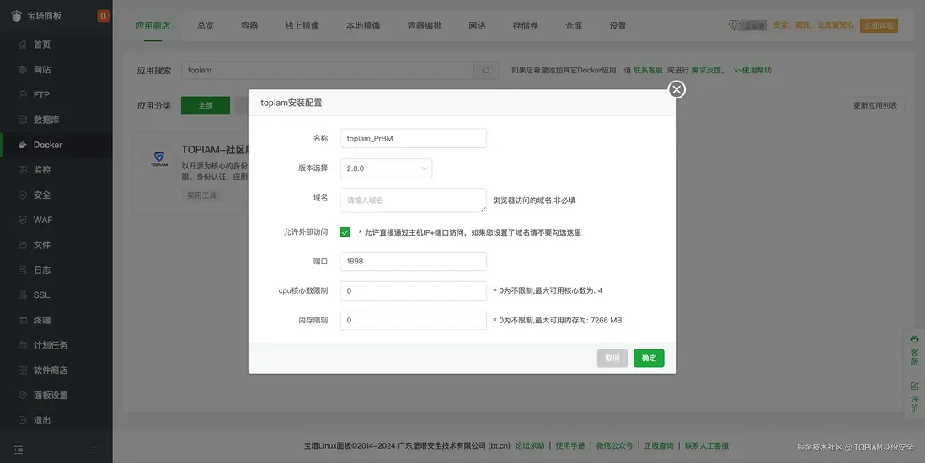The width and height of the screenshot is (925, 463).
Task: Switch to the 仓库 tab
Action: pos(574,26)
